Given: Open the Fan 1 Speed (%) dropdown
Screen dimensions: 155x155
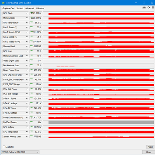Looking at the screenshot, I should pos(27,28).
